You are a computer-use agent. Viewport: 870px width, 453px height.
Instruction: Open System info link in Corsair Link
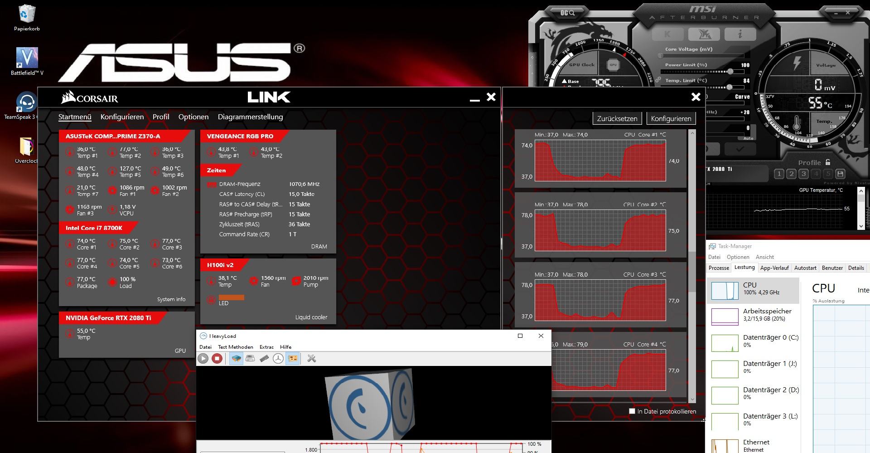click(171, 299)
